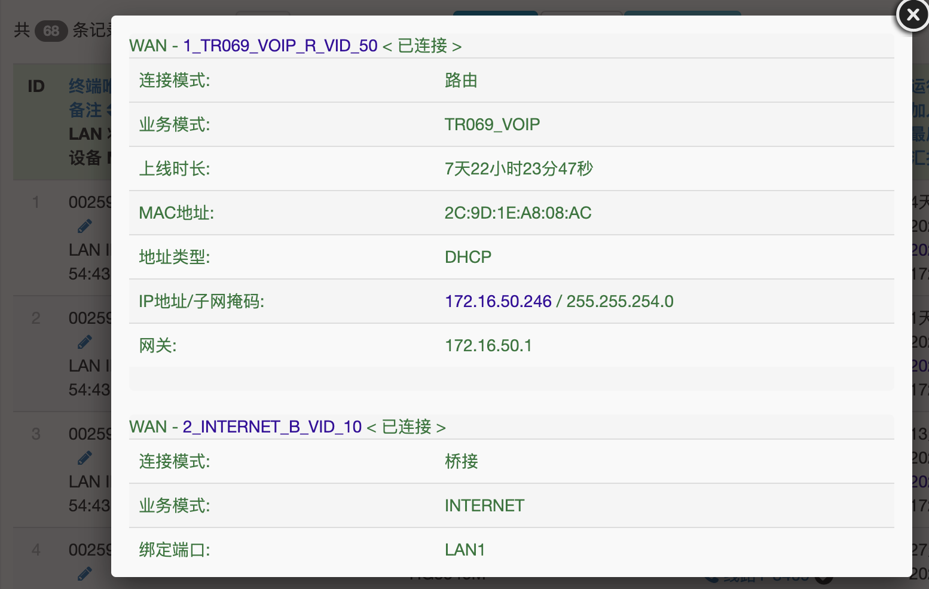929x589 pixels.
Task: Click the edit pencil in row 3
Action: (85, 458)
